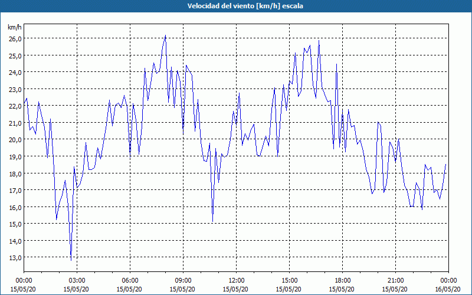Select the "18,0" y-axis value

click(15, 173)
